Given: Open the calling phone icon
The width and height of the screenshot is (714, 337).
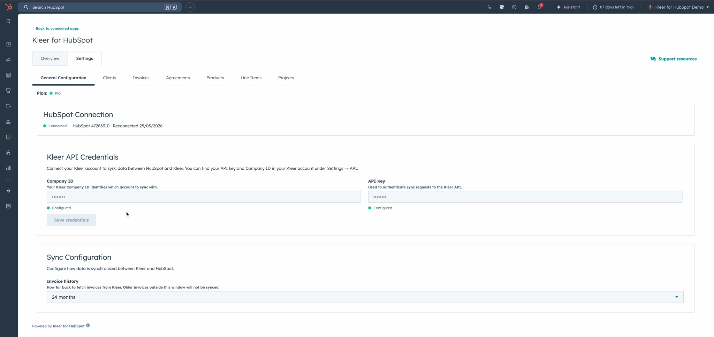Looking at the screenshot, I should click(489, 7).
